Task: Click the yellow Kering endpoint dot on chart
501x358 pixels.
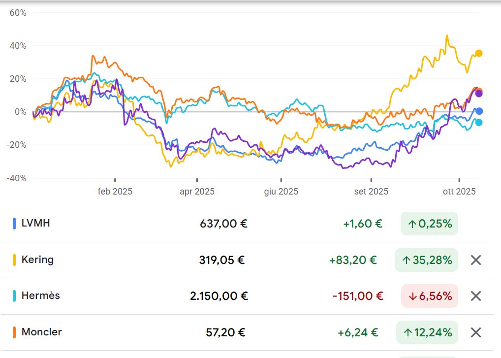Action: click(479, 53)
